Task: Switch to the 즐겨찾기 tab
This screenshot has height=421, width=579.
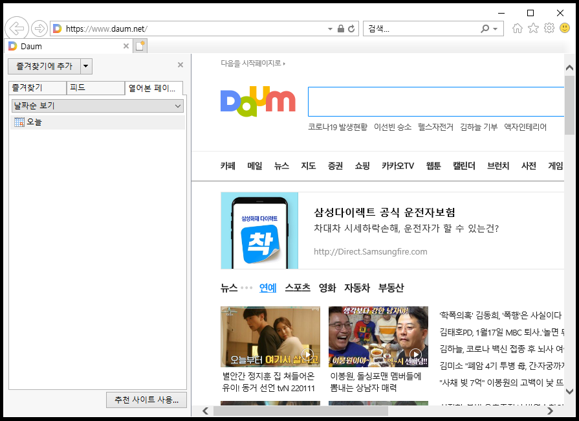Action: [x=38, y=87]
